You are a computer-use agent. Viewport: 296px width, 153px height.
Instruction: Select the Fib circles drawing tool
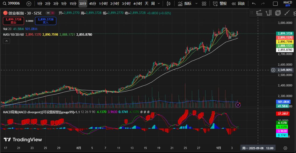(x=278, y=13)
